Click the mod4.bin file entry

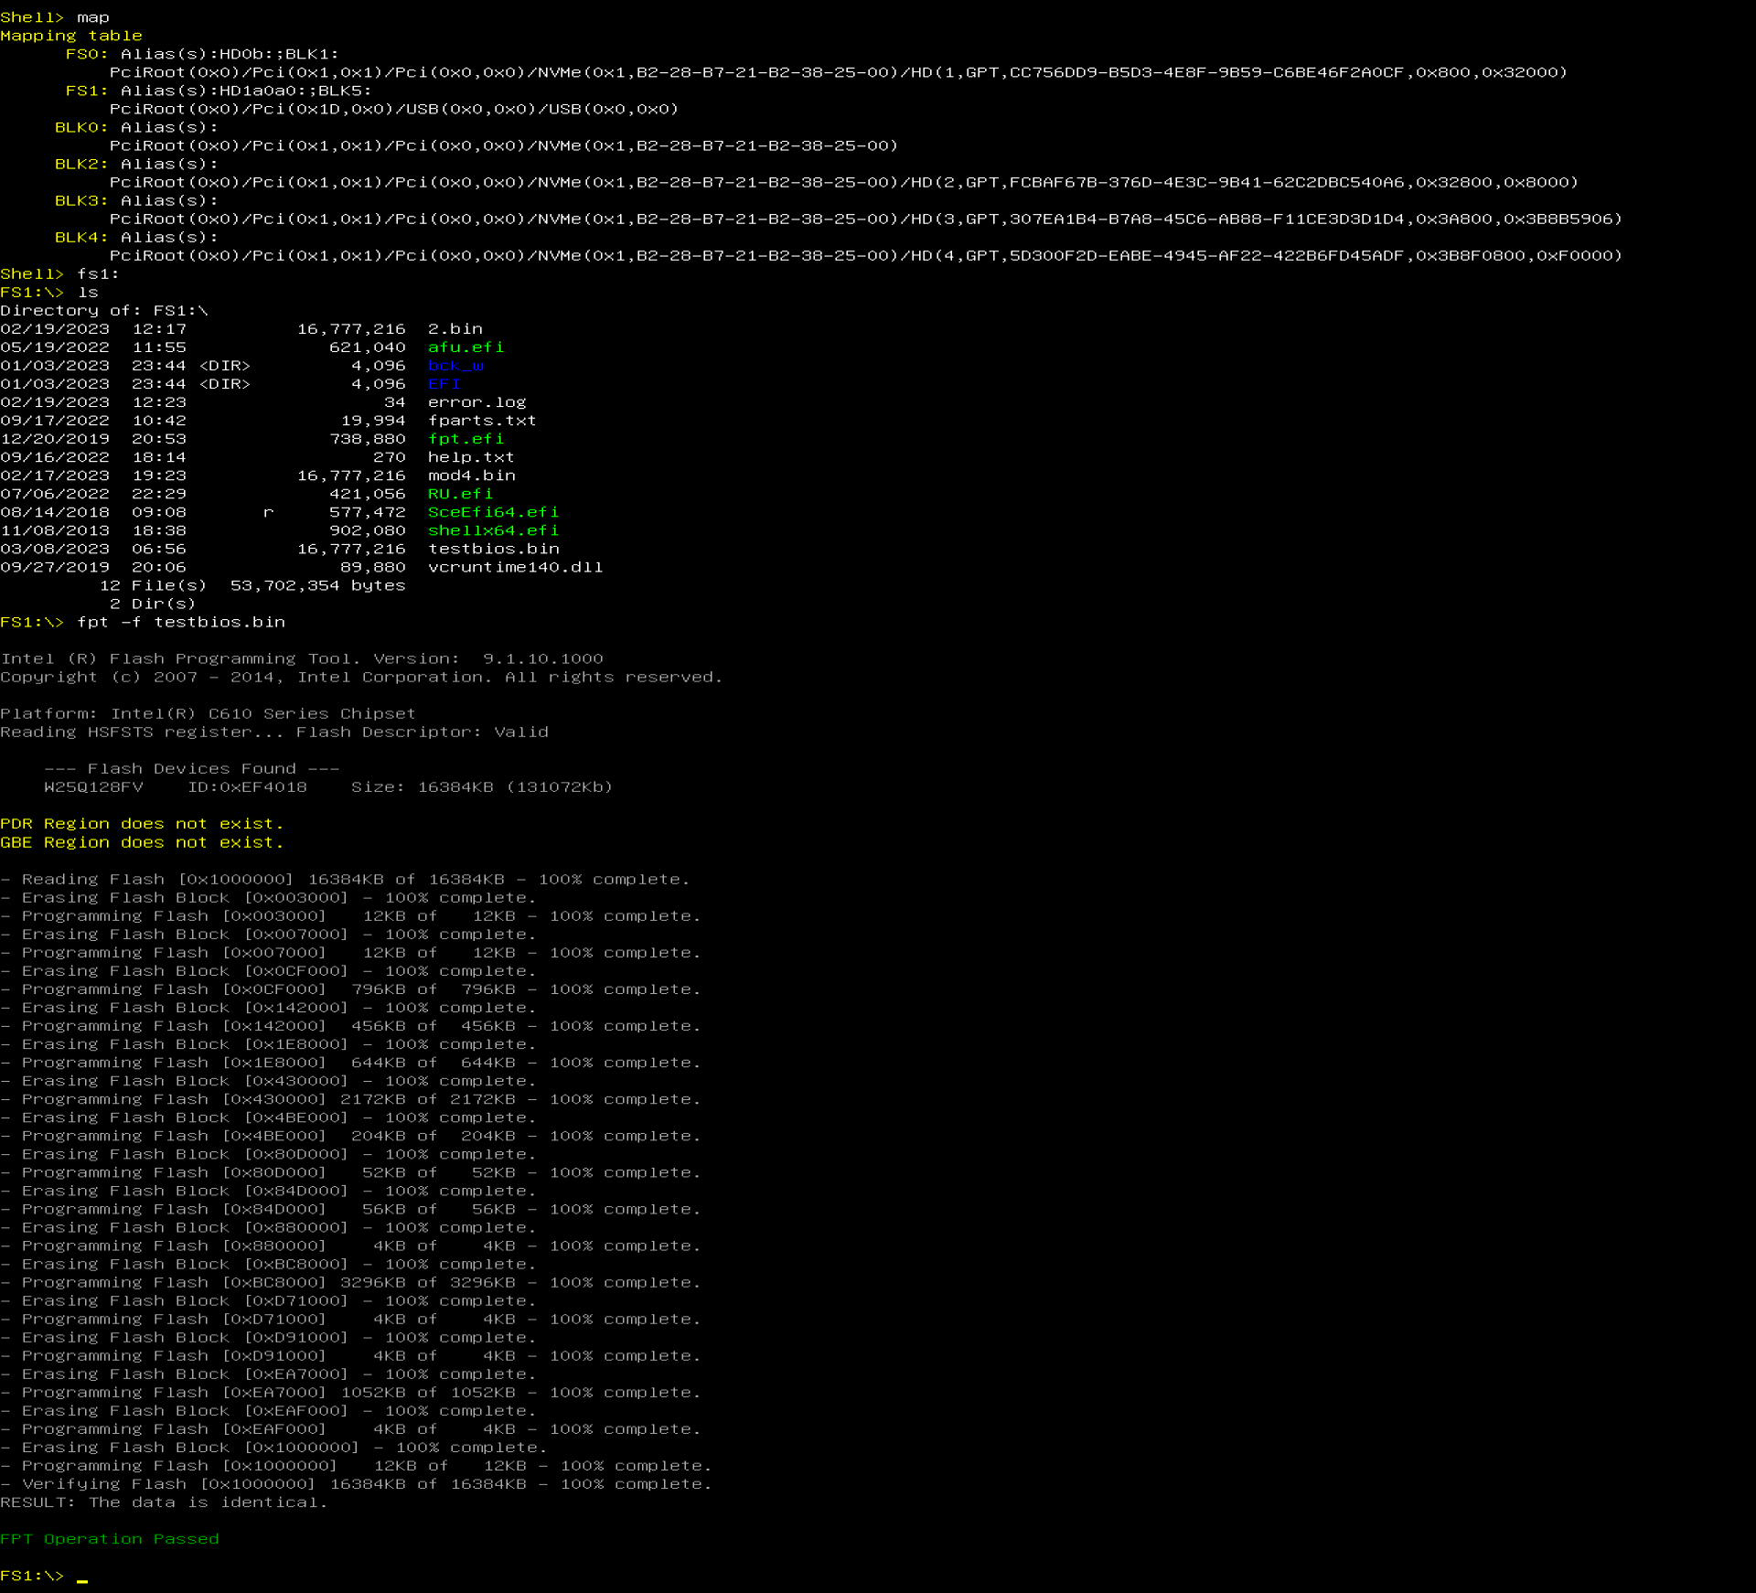tap(471, 476)
